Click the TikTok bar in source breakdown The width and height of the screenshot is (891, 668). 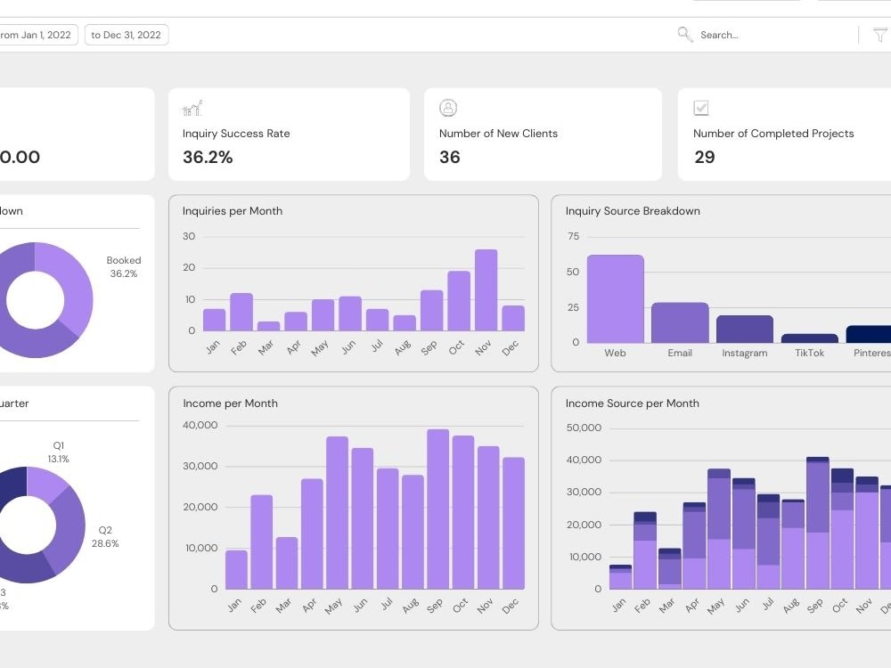pos(809,338)
